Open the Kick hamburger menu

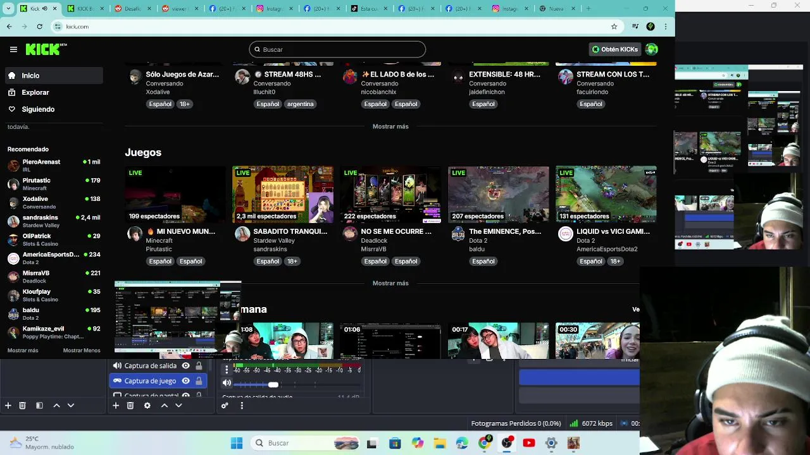click(13, 49)
